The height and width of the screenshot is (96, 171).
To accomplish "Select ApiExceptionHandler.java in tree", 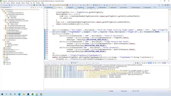I will [14, 34].
